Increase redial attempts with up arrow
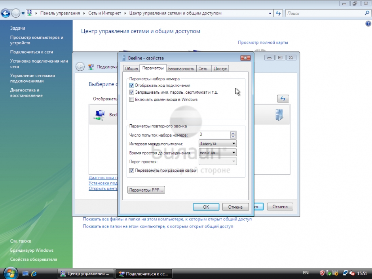372x279 pixels. coord(233,133)
